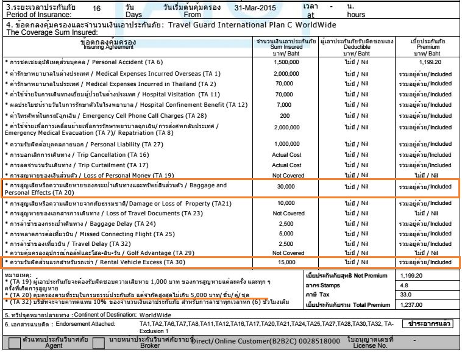
Task: Click Nil deductible in Rental Vehicle Excess row
Action: (356, 262)
